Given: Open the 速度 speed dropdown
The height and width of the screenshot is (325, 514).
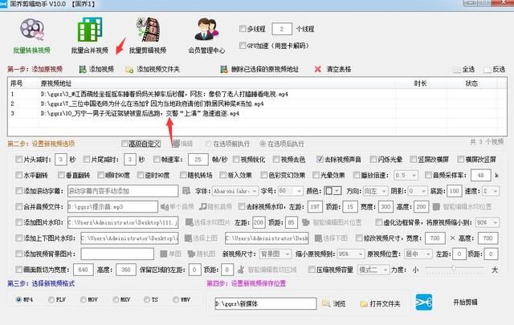Looking at the screenshot, I should (491, 191).
